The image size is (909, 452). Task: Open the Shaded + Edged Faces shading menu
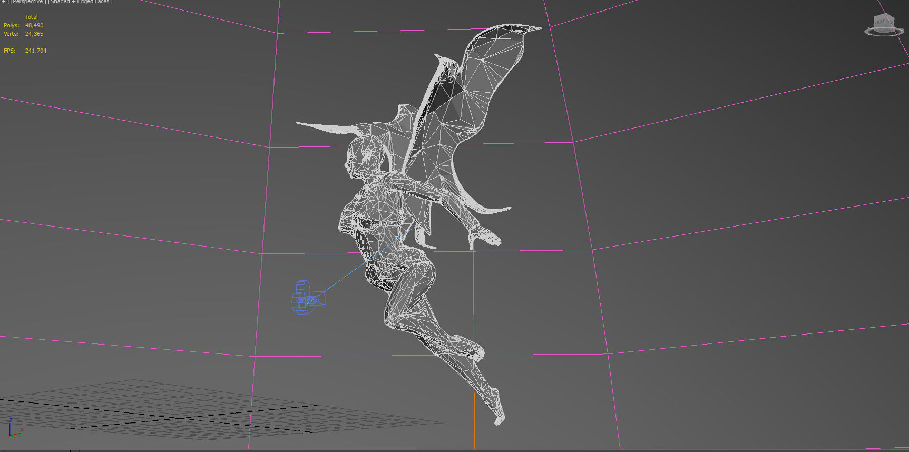click(x=80, y=2)
